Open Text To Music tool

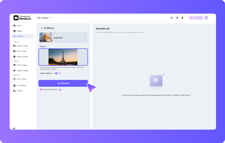coord(20,79)
